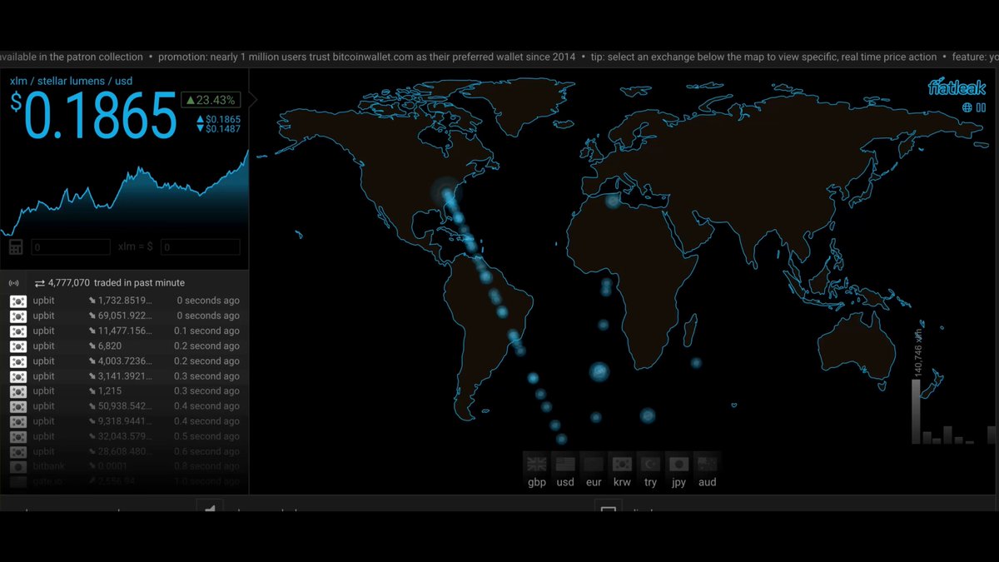Click the daily high $0.1865 value

click(218, 120)
